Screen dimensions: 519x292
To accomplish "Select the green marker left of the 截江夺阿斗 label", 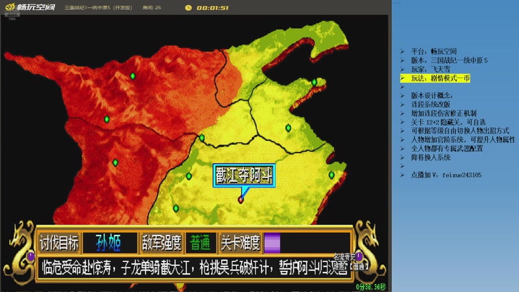I will pyautogui.click(x=189, y=176).
